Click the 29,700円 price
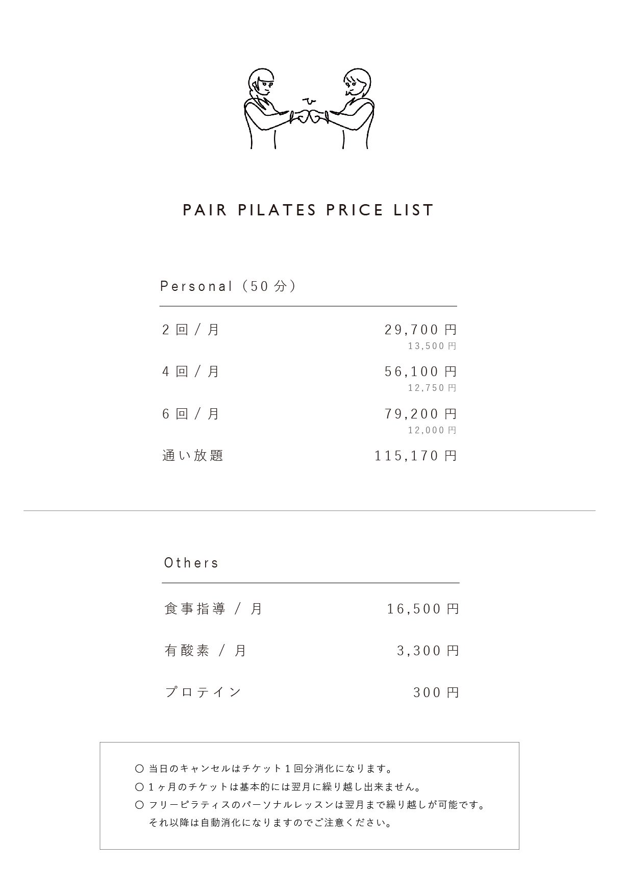 coord(421,330)
